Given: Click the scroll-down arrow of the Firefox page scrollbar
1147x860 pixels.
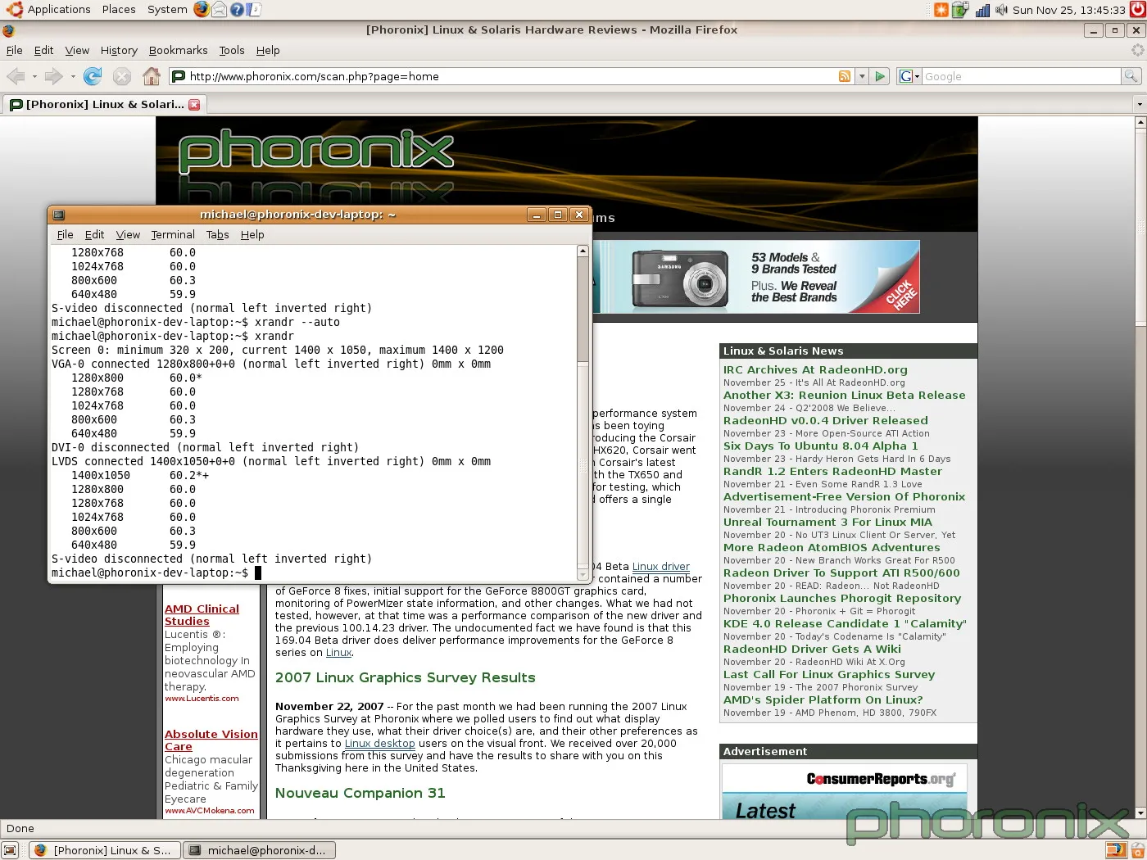Looking at the screenshot, I should coord(1140,813).
